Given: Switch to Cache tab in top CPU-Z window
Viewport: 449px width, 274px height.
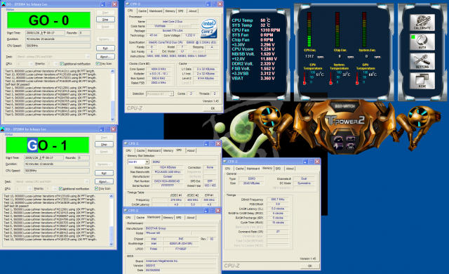Looking at the screenshot, I should coord(142,11).
